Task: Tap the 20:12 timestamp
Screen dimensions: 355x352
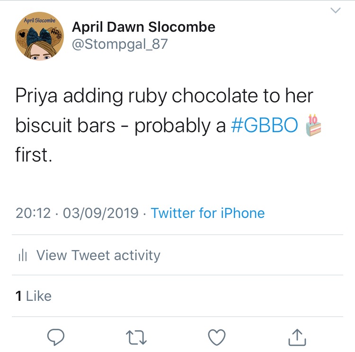Action: (x=33, y=213)
